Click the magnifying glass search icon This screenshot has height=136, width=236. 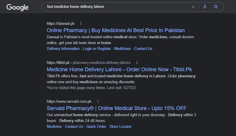tap(216, 7)
